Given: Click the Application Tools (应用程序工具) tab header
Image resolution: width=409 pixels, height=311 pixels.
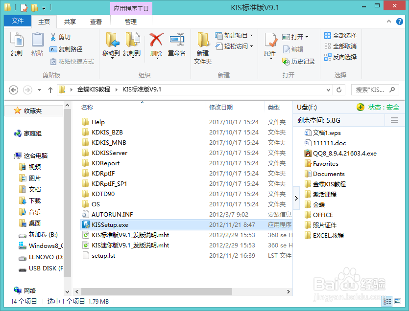Looking at the screenshot, I should pos(131,8).
